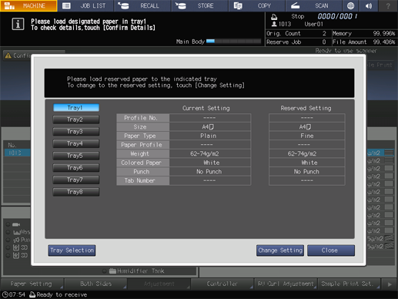398x299 pixels.
Task: Switch to the SCAN tab
Action: pos(313,5)
